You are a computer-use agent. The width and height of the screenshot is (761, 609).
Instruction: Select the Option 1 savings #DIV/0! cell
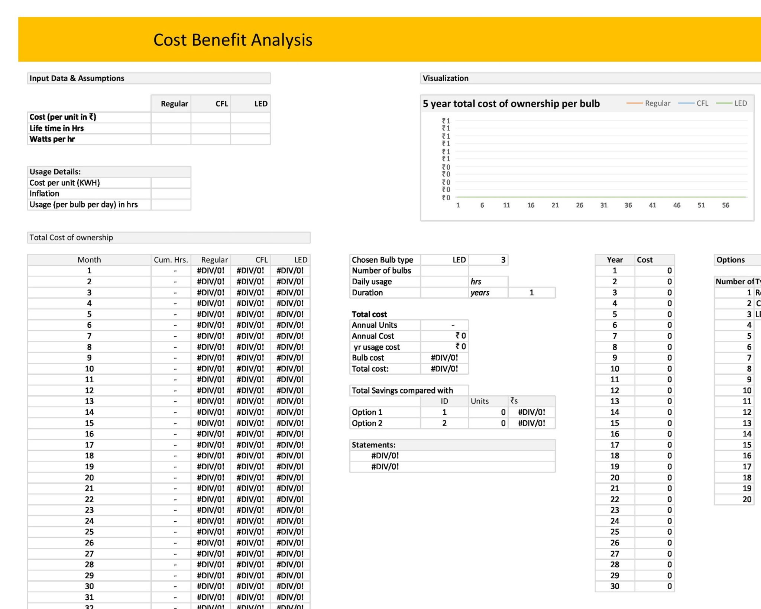[x=532, y=412]
